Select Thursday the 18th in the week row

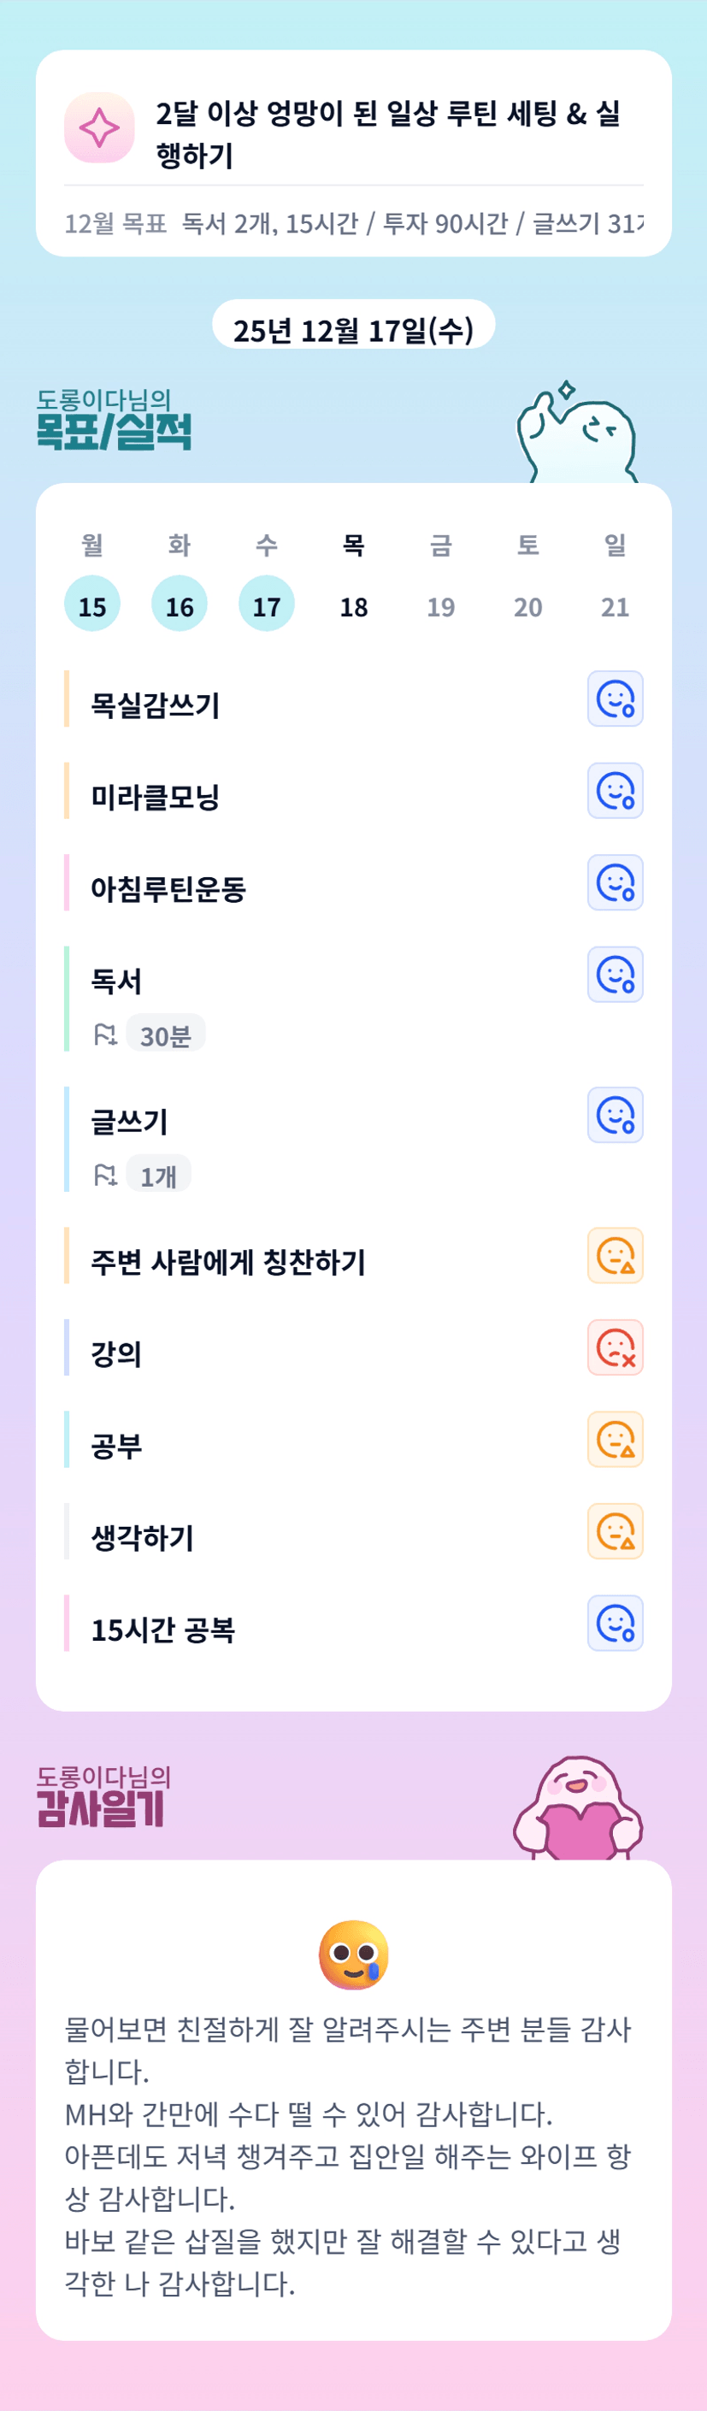pyautogui.click(x=353, y=604)
